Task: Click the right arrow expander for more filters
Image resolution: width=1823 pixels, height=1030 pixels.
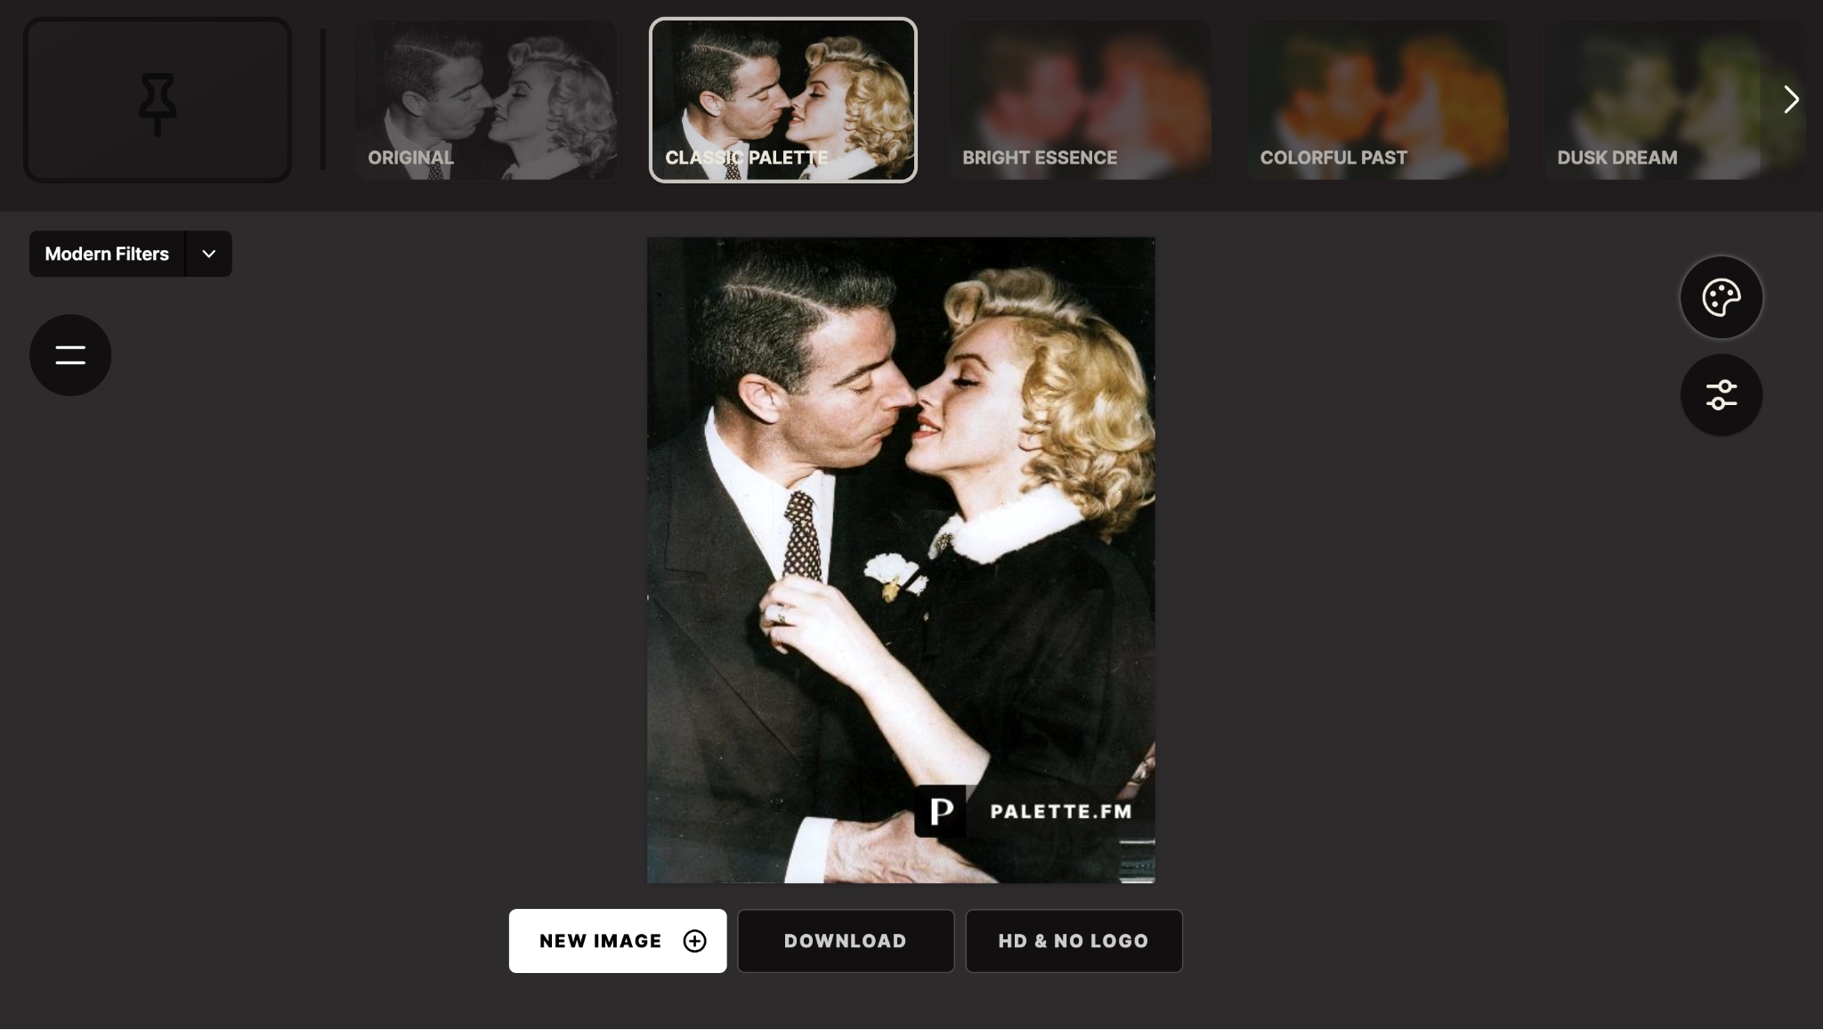Action: coord(1792,100)
